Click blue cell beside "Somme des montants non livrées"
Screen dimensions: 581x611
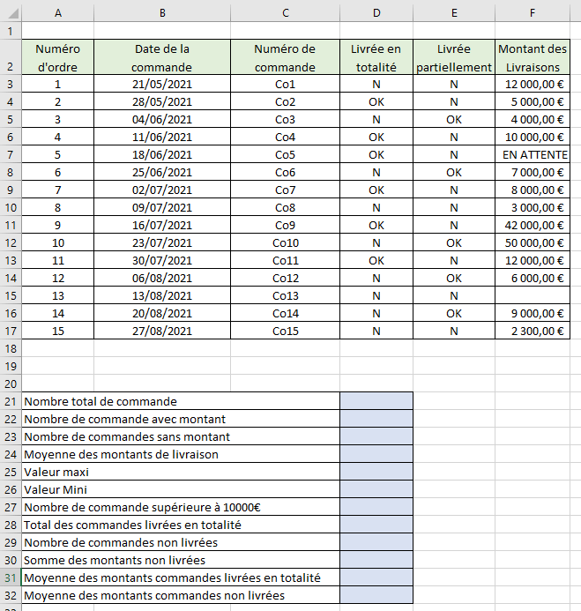pyautogui.click(x=376, y=560)
